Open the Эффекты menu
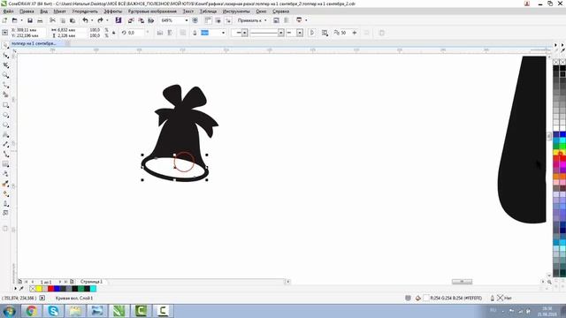Screen dimensions: 566x318 click(x=112, y=11)
